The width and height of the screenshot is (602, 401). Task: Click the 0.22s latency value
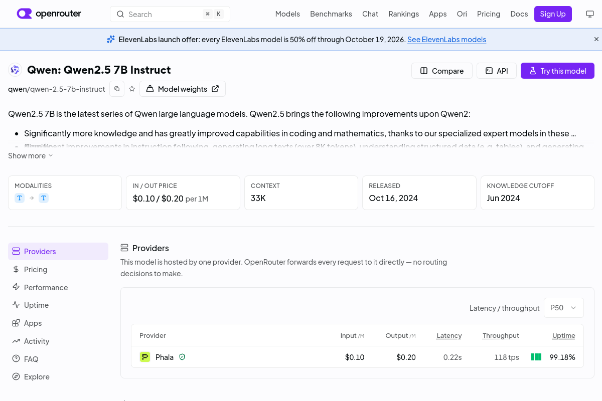pyautogui.click(x=453, y=357)
